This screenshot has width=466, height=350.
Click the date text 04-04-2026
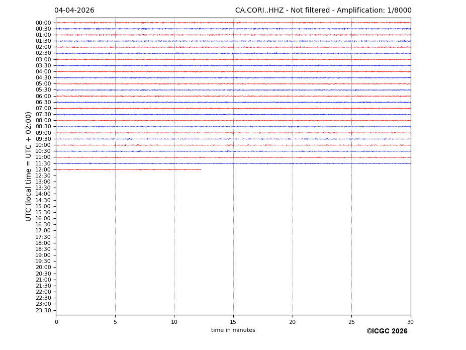click(x=74, y=11)
